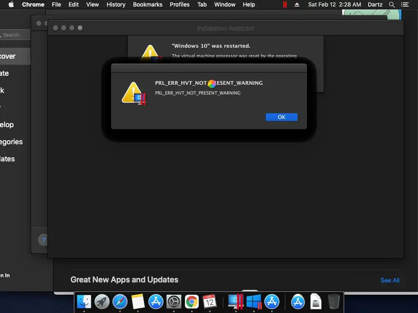Image resolution: width=418 pixels, height=313 pixels.
Task: Select Updates in the App Store sidebar
Action: pos(15,159)
